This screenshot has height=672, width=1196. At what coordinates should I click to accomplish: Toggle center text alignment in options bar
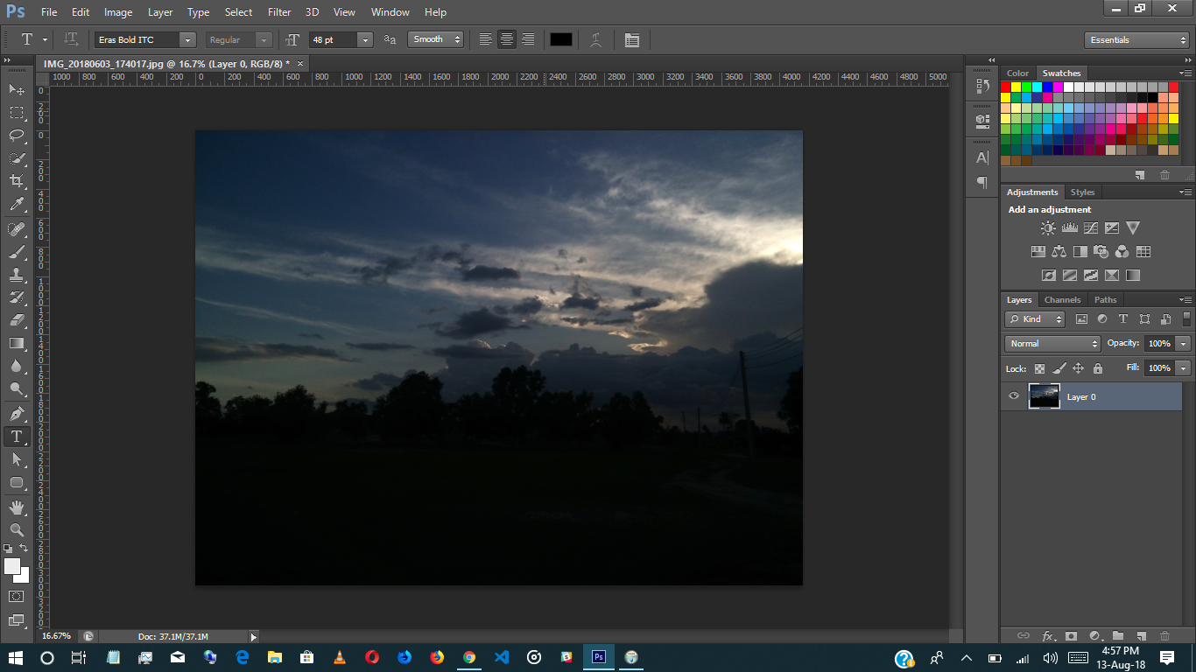pyautogui.click(x=506, y=39)
